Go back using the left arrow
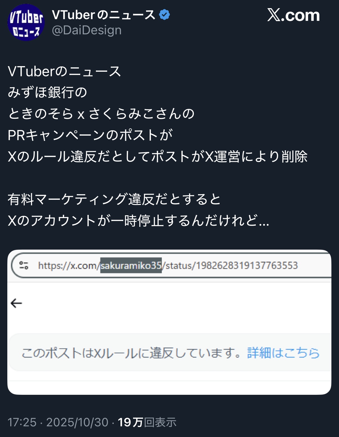Image resolution: width=339 pixels, height=437 pixels. coord(16,303)
